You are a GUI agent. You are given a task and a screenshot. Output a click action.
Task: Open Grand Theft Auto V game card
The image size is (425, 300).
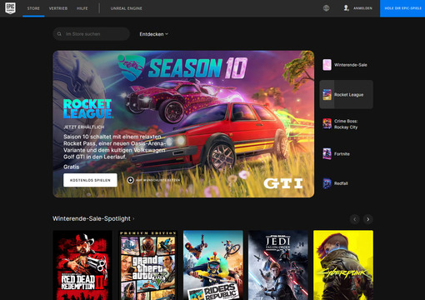(148, 265)
